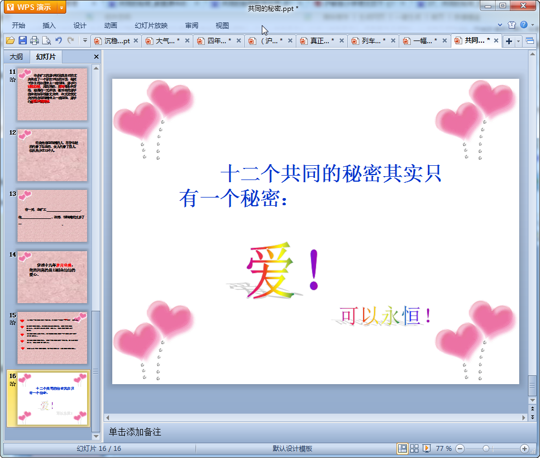This screenshot has height=458, width=540.
Task: Select slide 11 thumbnail
Action: 53,94
